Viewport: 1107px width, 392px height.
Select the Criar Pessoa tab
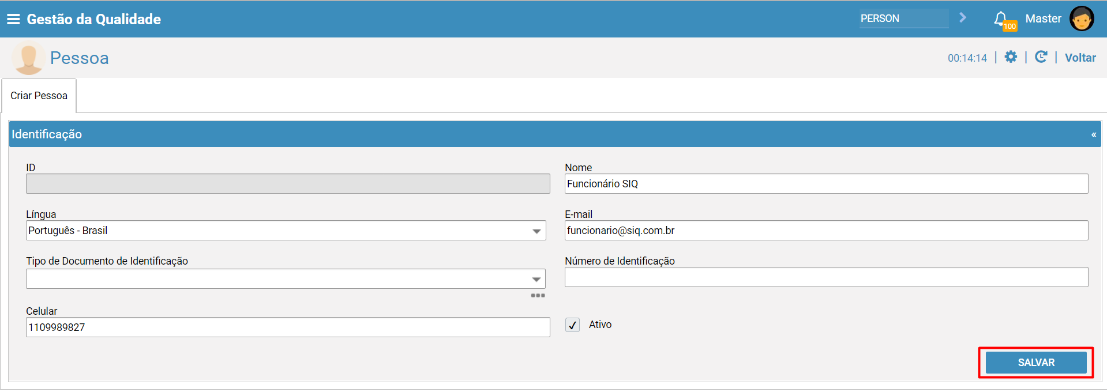(x=39, y=96)
